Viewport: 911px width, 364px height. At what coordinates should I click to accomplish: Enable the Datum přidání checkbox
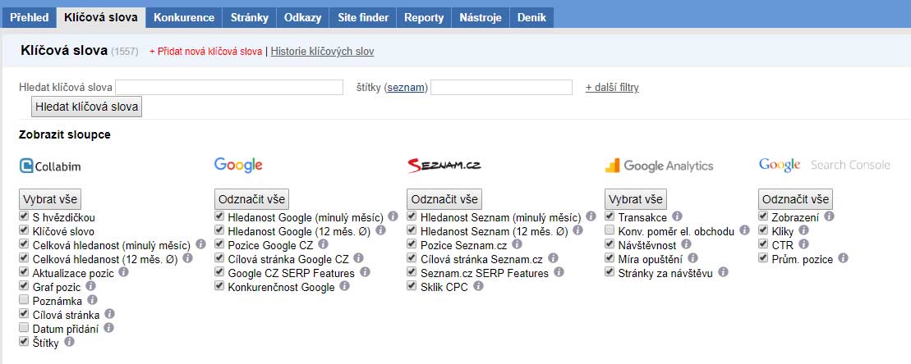point(24,328)
